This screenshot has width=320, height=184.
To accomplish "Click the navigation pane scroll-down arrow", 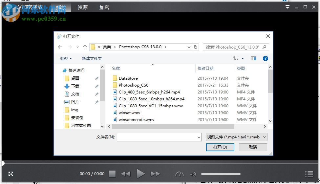I will pos(102,127).
